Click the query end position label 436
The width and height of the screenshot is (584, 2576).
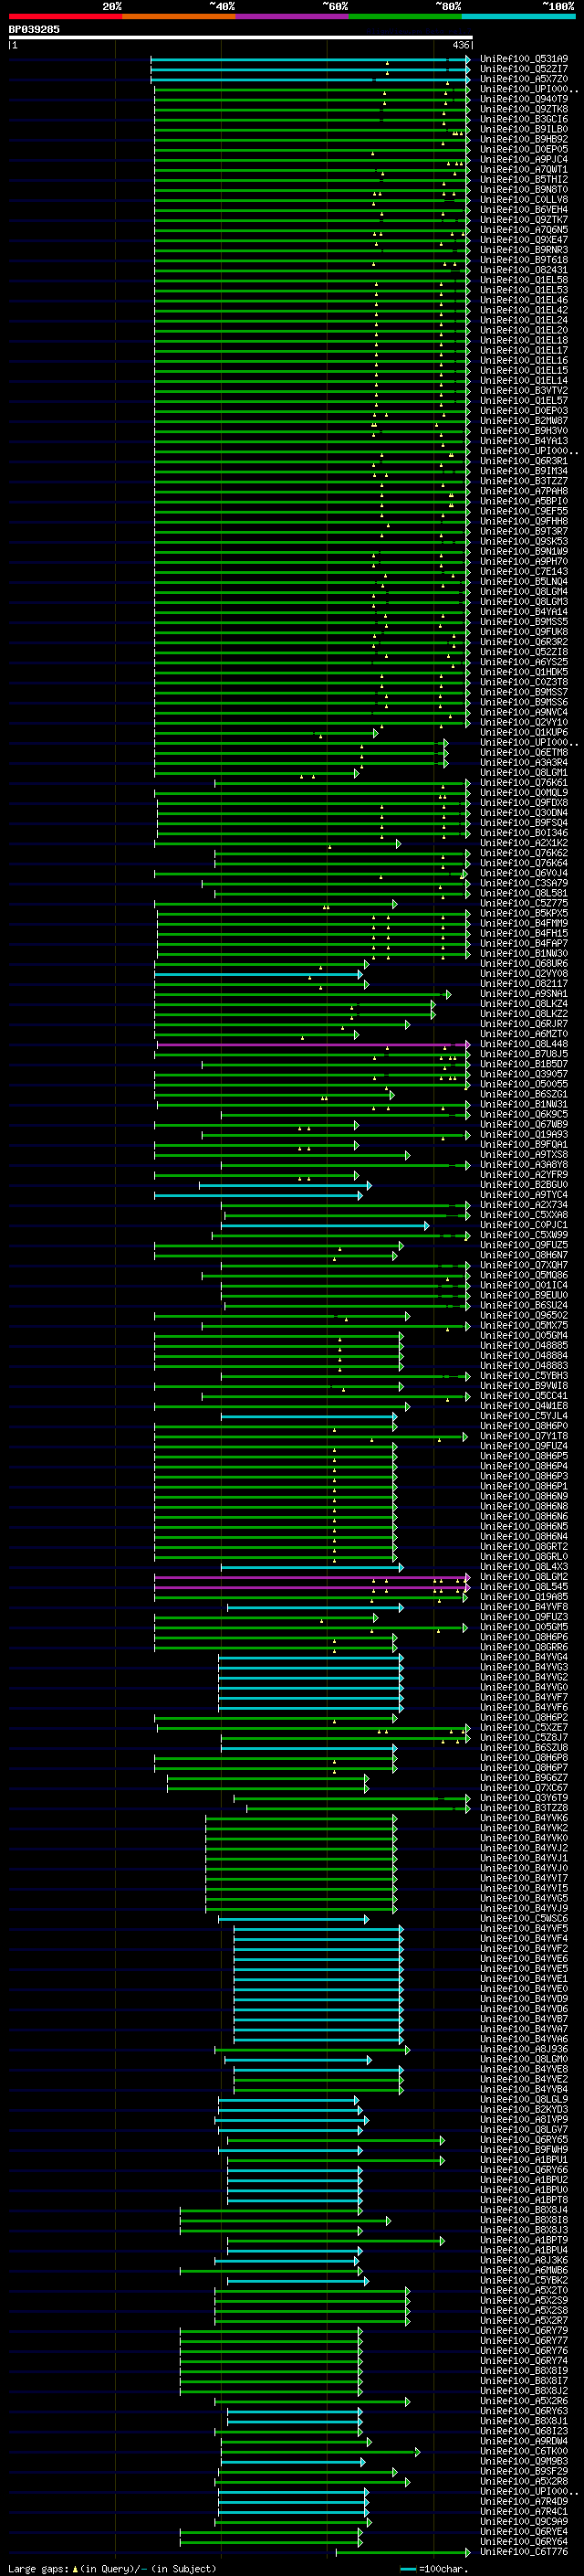coord(461,45)
